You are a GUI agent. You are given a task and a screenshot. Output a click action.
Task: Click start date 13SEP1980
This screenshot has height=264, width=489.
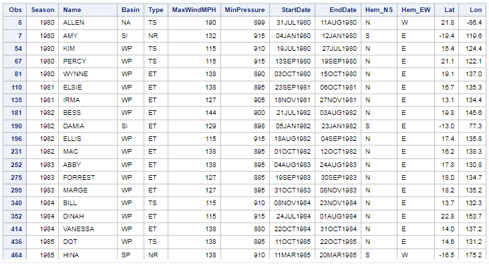[293, 61]
